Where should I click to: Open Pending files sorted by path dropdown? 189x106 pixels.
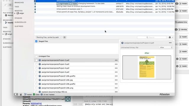pos(48,37)
